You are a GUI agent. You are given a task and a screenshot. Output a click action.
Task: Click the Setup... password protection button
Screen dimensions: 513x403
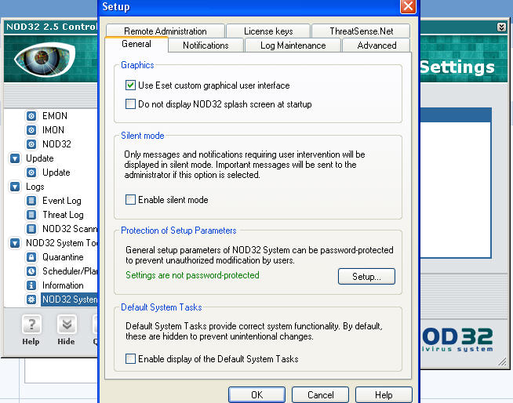point(366,277)
